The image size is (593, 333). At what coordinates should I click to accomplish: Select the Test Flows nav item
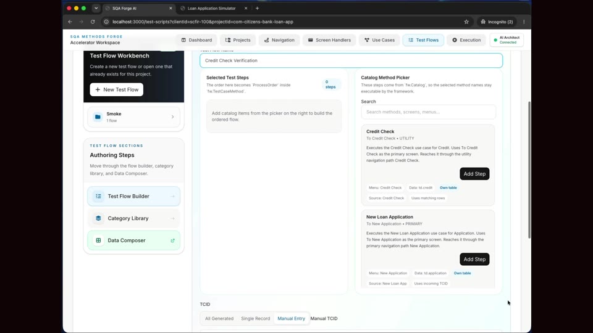click(423, 40)
